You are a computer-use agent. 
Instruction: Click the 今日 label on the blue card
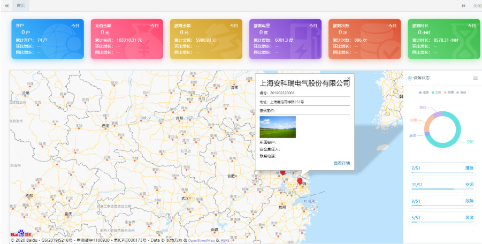[x=75, y=26]
